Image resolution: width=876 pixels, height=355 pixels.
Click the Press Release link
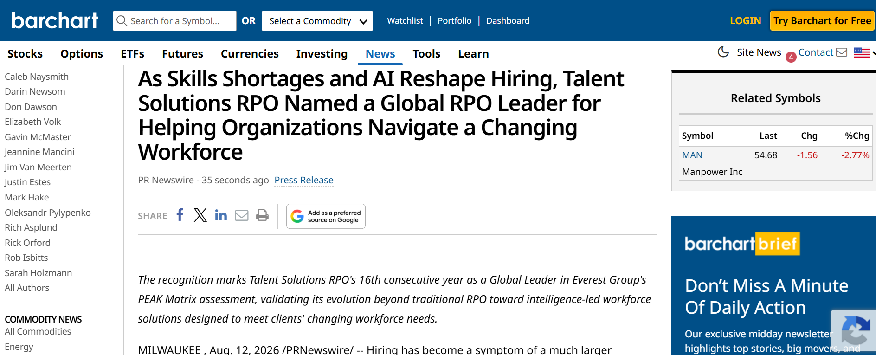304,180
